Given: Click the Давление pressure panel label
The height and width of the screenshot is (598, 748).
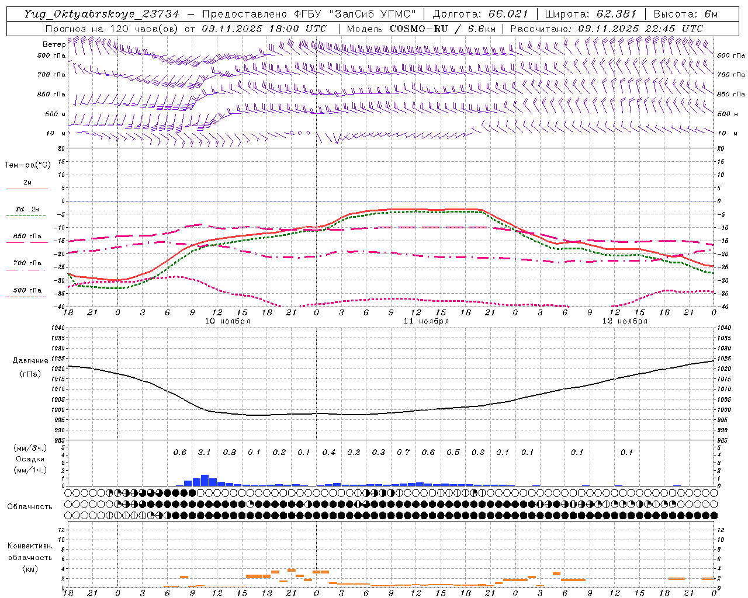Looking at the screenshot, I should (x=30, y=361).
